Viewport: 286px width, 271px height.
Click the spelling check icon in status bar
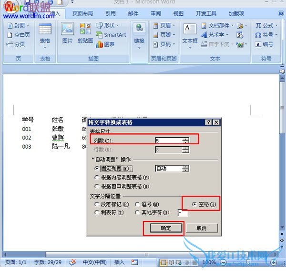[x=72, y=262]
